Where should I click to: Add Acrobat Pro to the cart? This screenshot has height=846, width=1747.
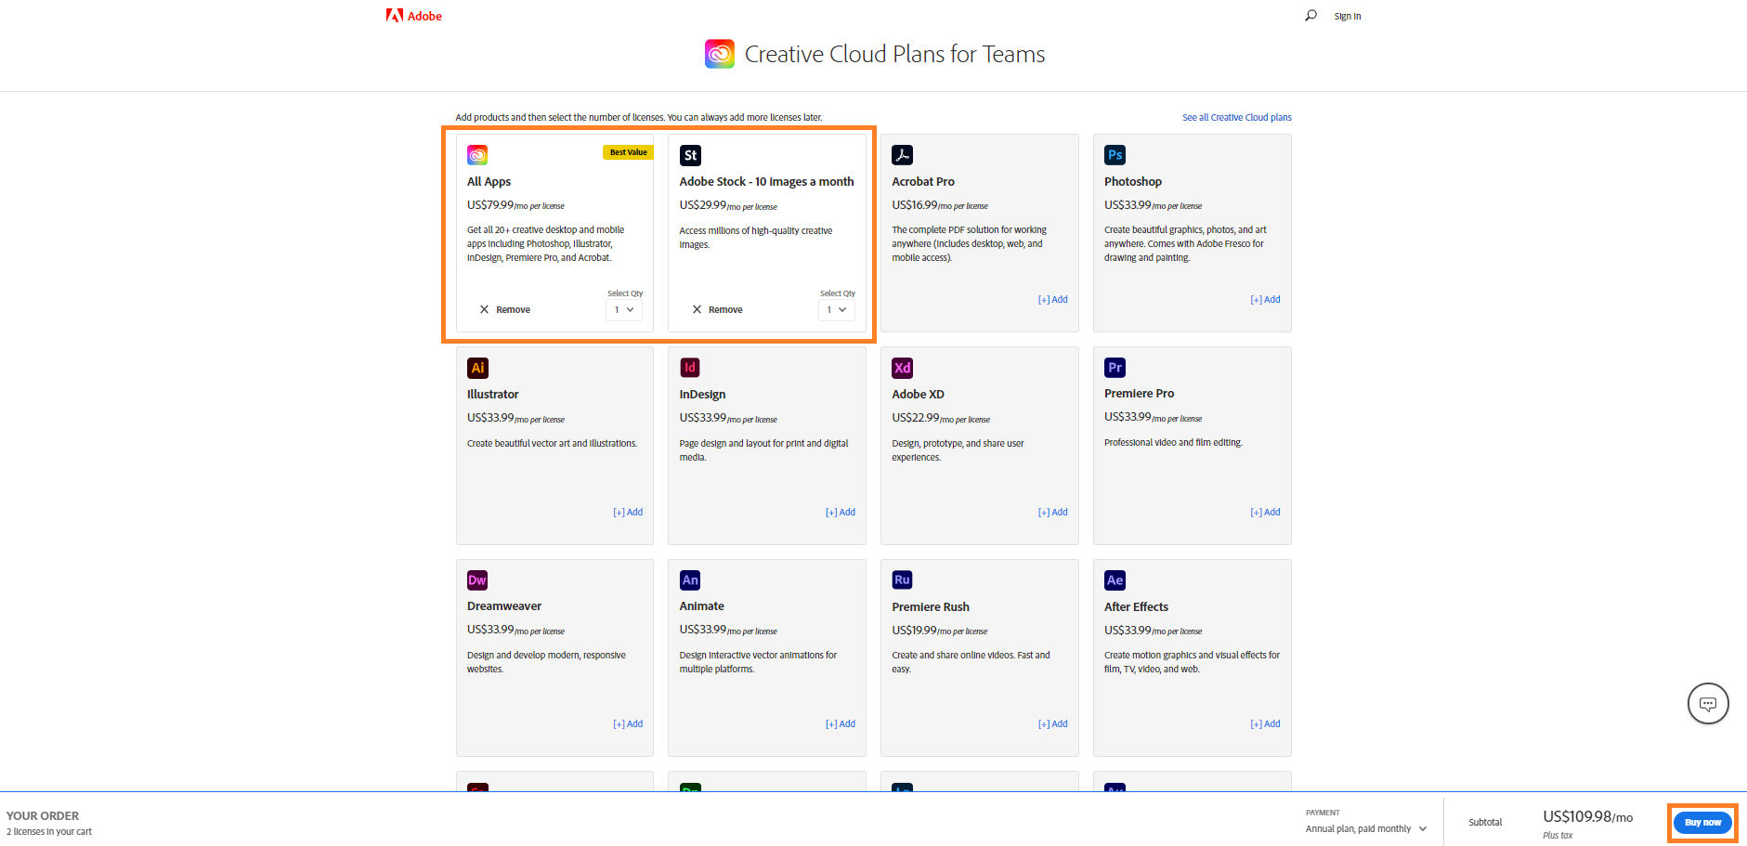click(1052, 299)
